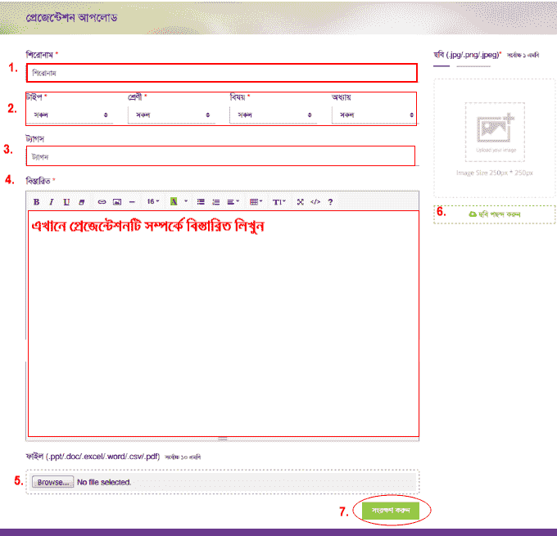The image size is (557, 536).
Task: Open the শ্রেণী dropdown
Action: (x=171, y=115)
